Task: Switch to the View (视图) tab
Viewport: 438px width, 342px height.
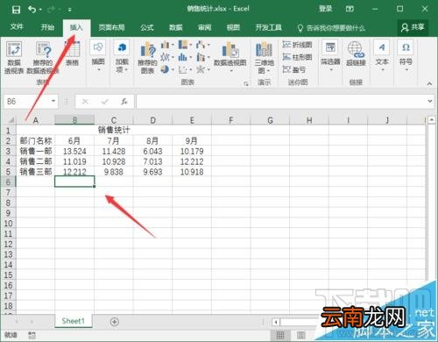Action: [233, 27]
